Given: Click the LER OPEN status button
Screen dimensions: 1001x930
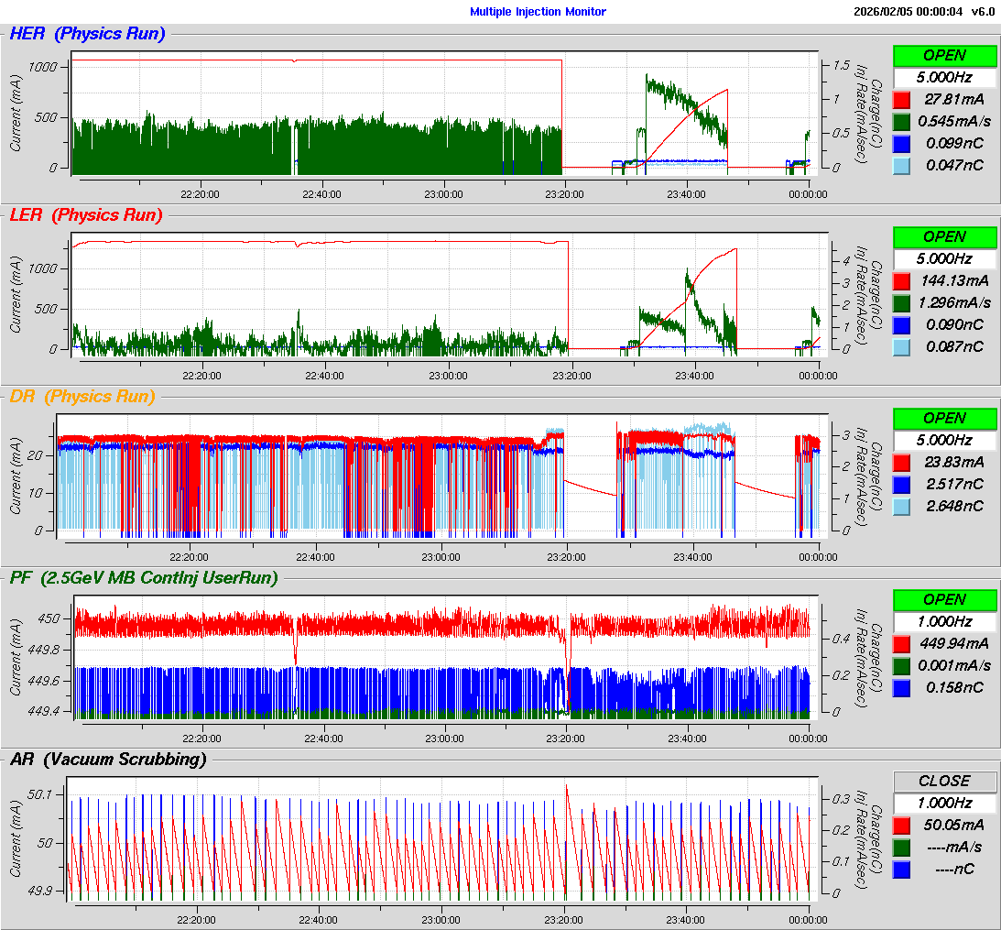Looking at the screenshot, I should (944, 236).
